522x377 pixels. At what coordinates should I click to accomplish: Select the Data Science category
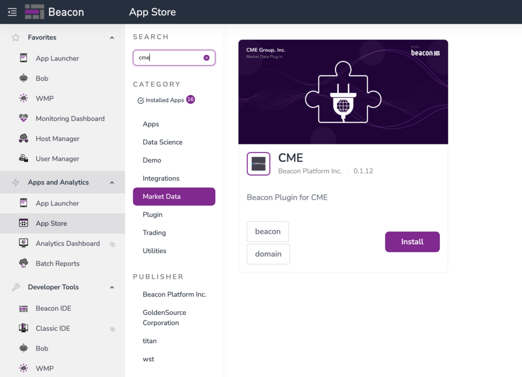(x=163, y=142)
